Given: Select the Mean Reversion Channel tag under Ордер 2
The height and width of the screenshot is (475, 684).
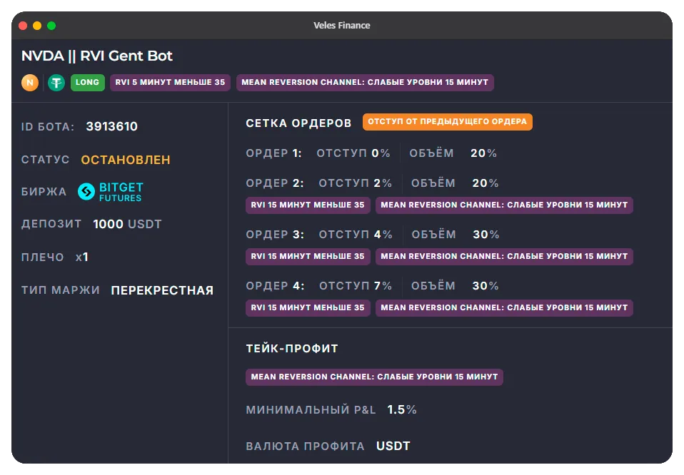Looking at the screenshot, I should 504,205.
